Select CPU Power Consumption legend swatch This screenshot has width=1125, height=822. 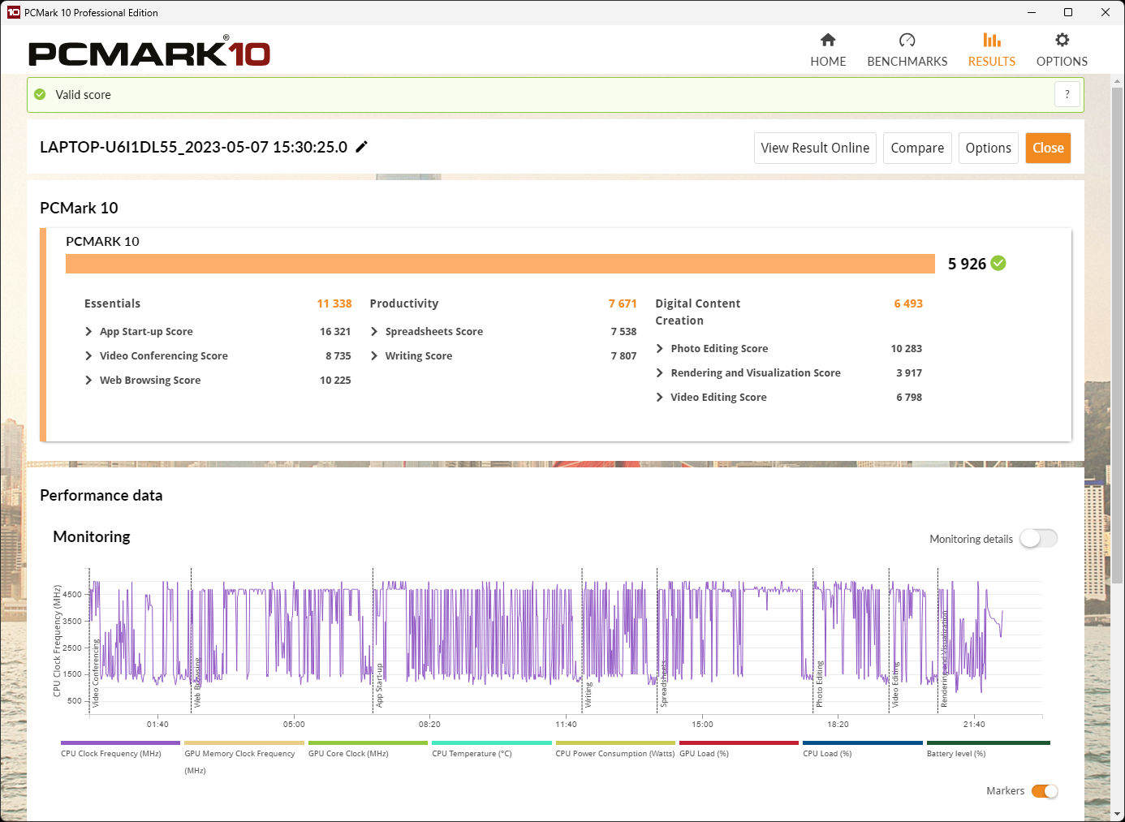tap(615, 742)
